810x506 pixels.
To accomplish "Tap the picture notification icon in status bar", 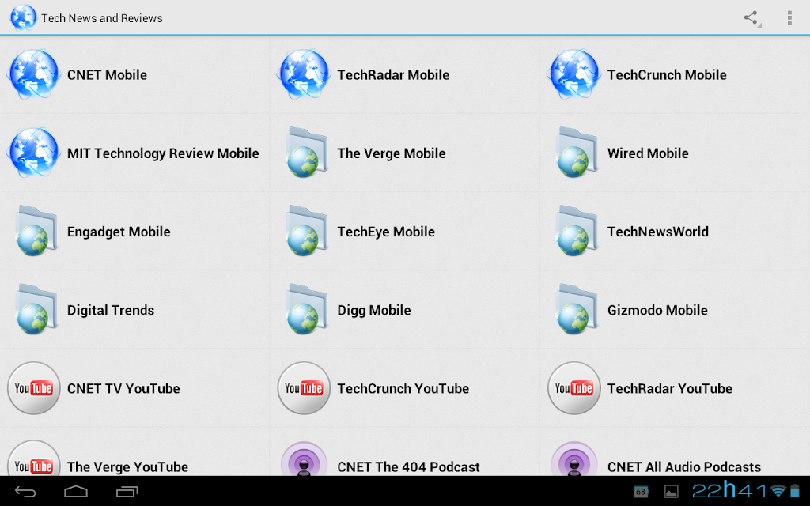I will pyautogui.click(x=671, y=492).
